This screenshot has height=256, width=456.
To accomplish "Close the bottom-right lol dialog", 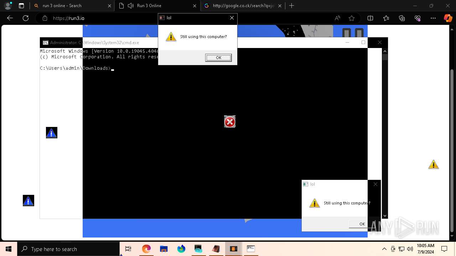I will [x=375, y=184].
